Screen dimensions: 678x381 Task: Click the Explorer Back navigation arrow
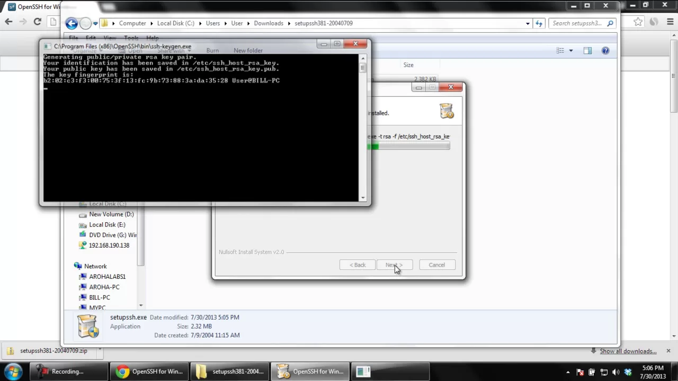[72, 23]
